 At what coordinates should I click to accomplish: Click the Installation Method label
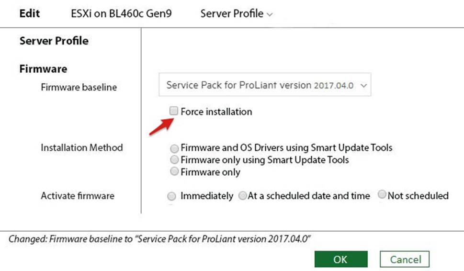(81, 148)
